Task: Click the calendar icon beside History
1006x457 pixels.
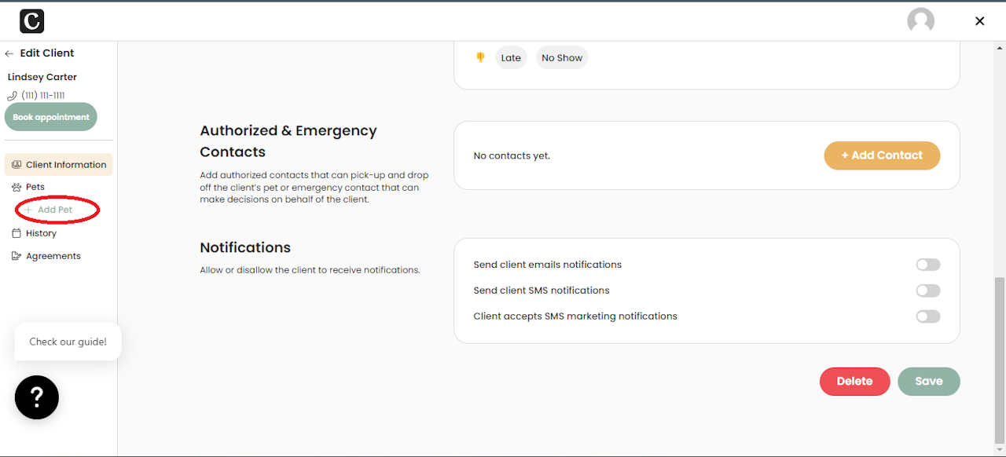Action: click(x=17, y=233)
